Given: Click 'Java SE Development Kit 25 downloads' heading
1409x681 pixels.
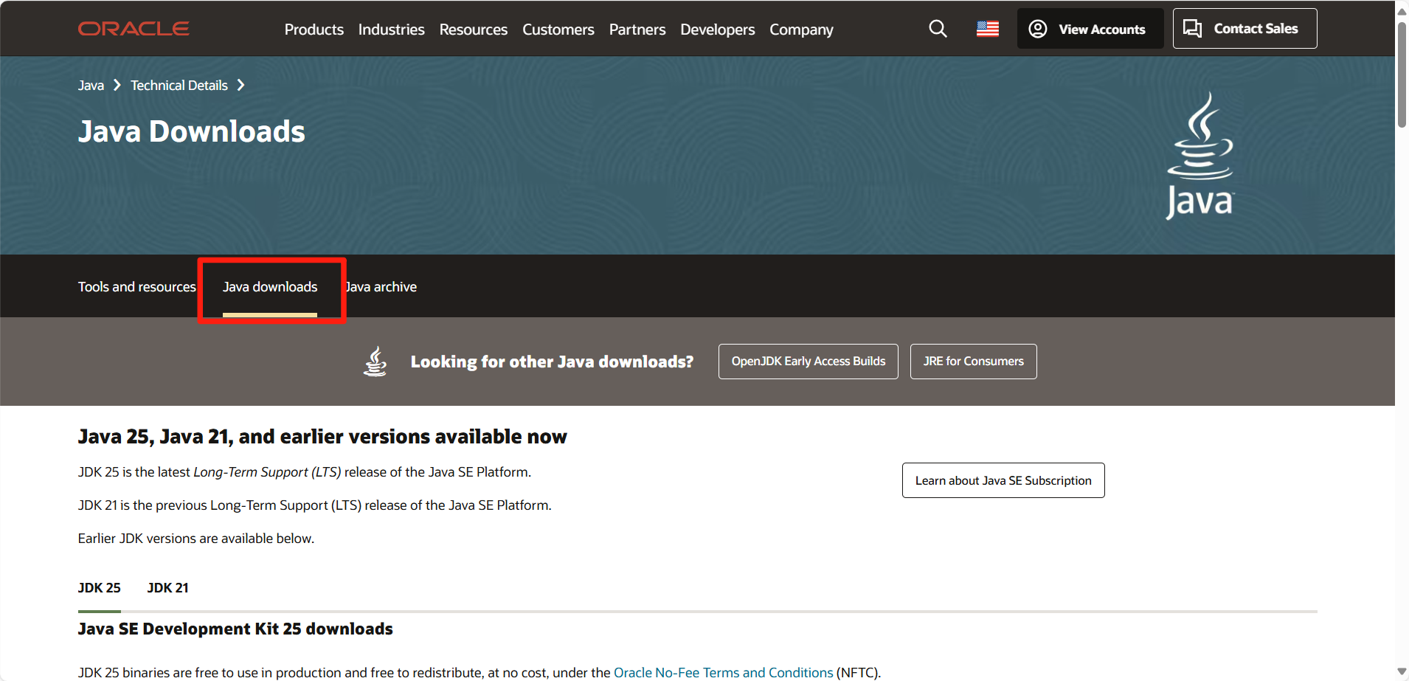Looking at the screenshot, I should pyautogui.click(x=235, y=629).
